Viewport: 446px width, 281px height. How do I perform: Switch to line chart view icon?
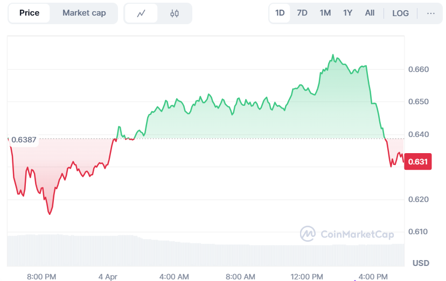141,13
